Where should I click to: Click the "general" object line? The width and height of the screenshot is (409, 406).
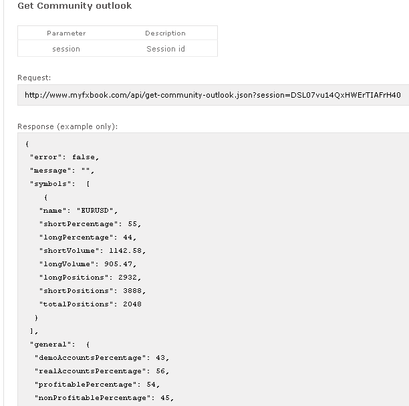coord(60,344)
